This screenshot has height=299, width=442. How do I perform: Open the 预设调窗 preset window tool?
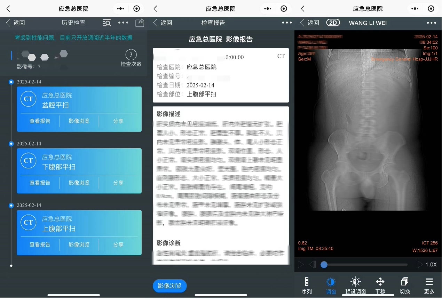355,285
